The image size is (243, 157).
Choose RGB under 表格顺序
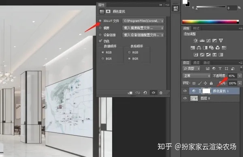pos(129,52)
